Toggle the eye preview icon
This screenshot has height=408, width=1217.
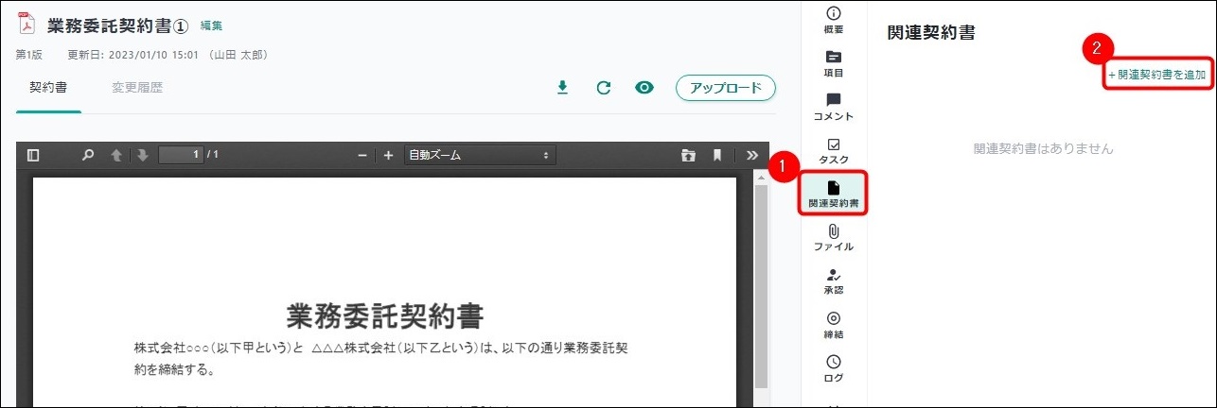click(x=645, y=88)
